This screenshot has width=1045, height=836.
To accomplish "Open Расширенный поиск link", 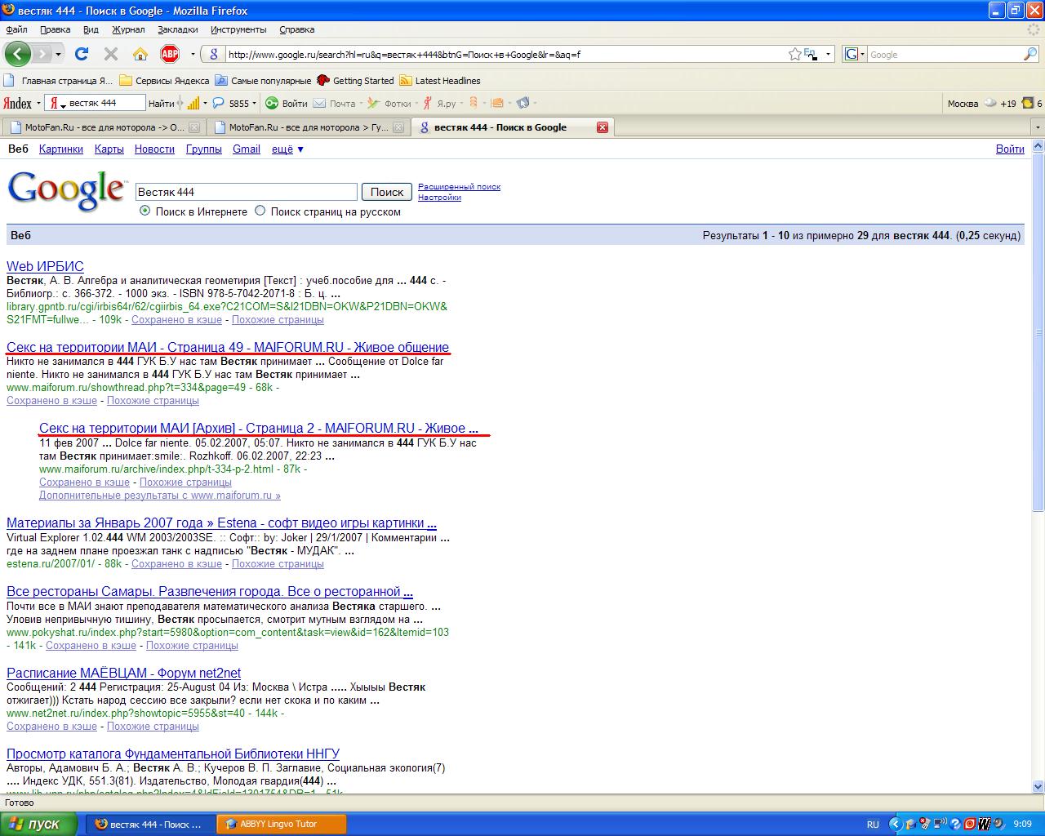I will click(x=459, y=187).
